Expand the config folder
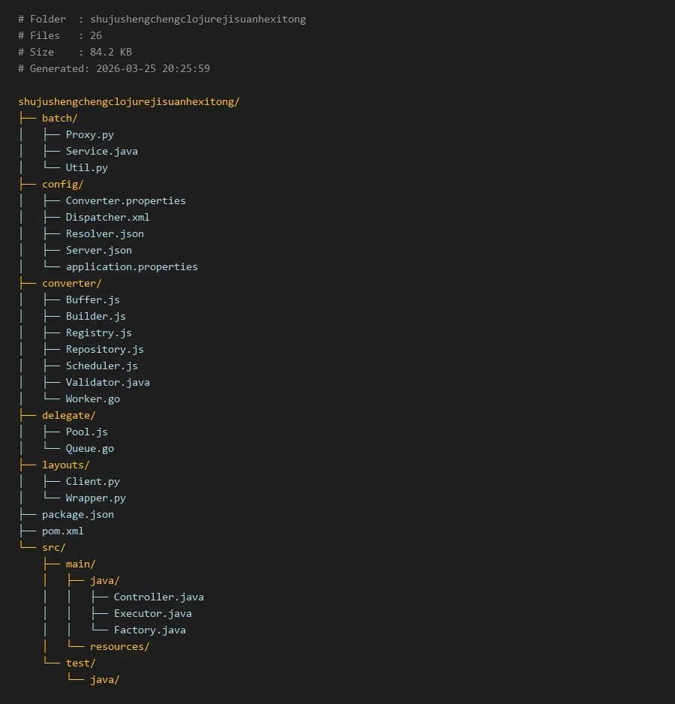 (x=62, y=184)
